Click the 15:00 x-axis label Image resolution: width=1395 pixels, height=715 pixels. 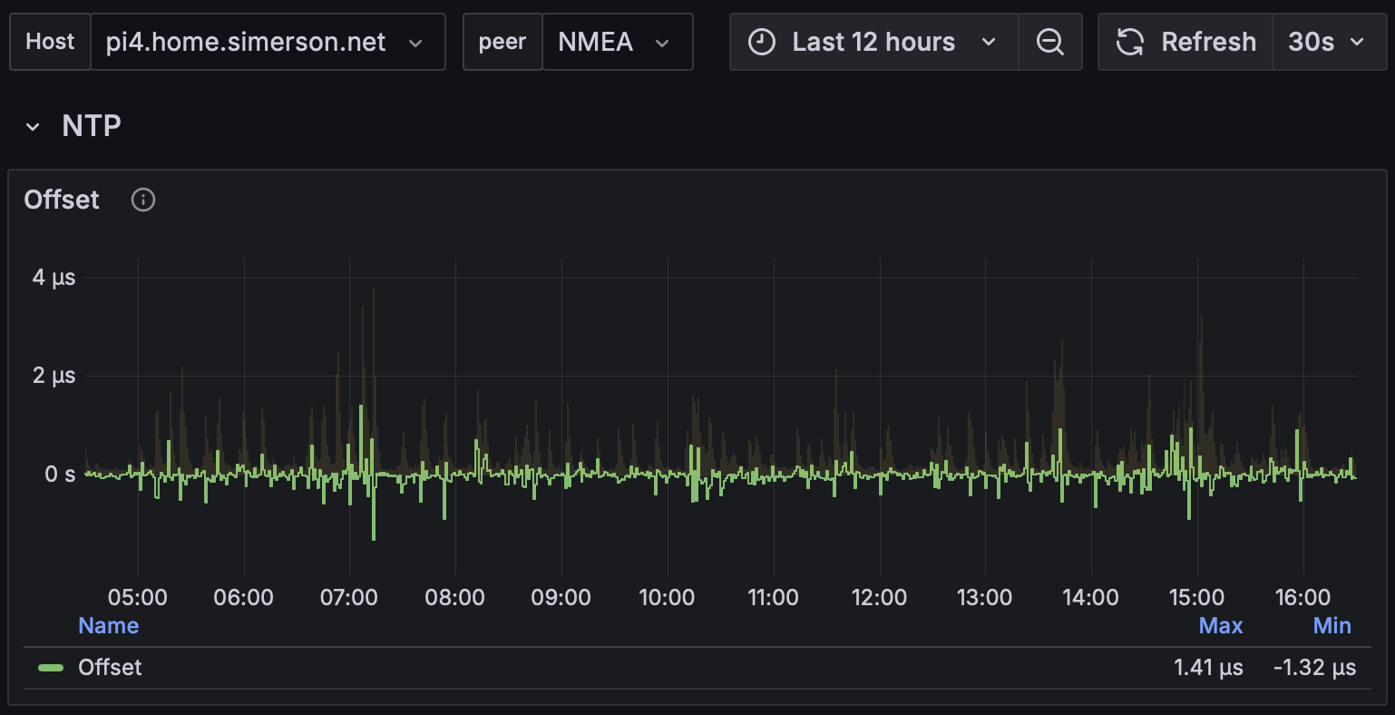click(1196, 598)
